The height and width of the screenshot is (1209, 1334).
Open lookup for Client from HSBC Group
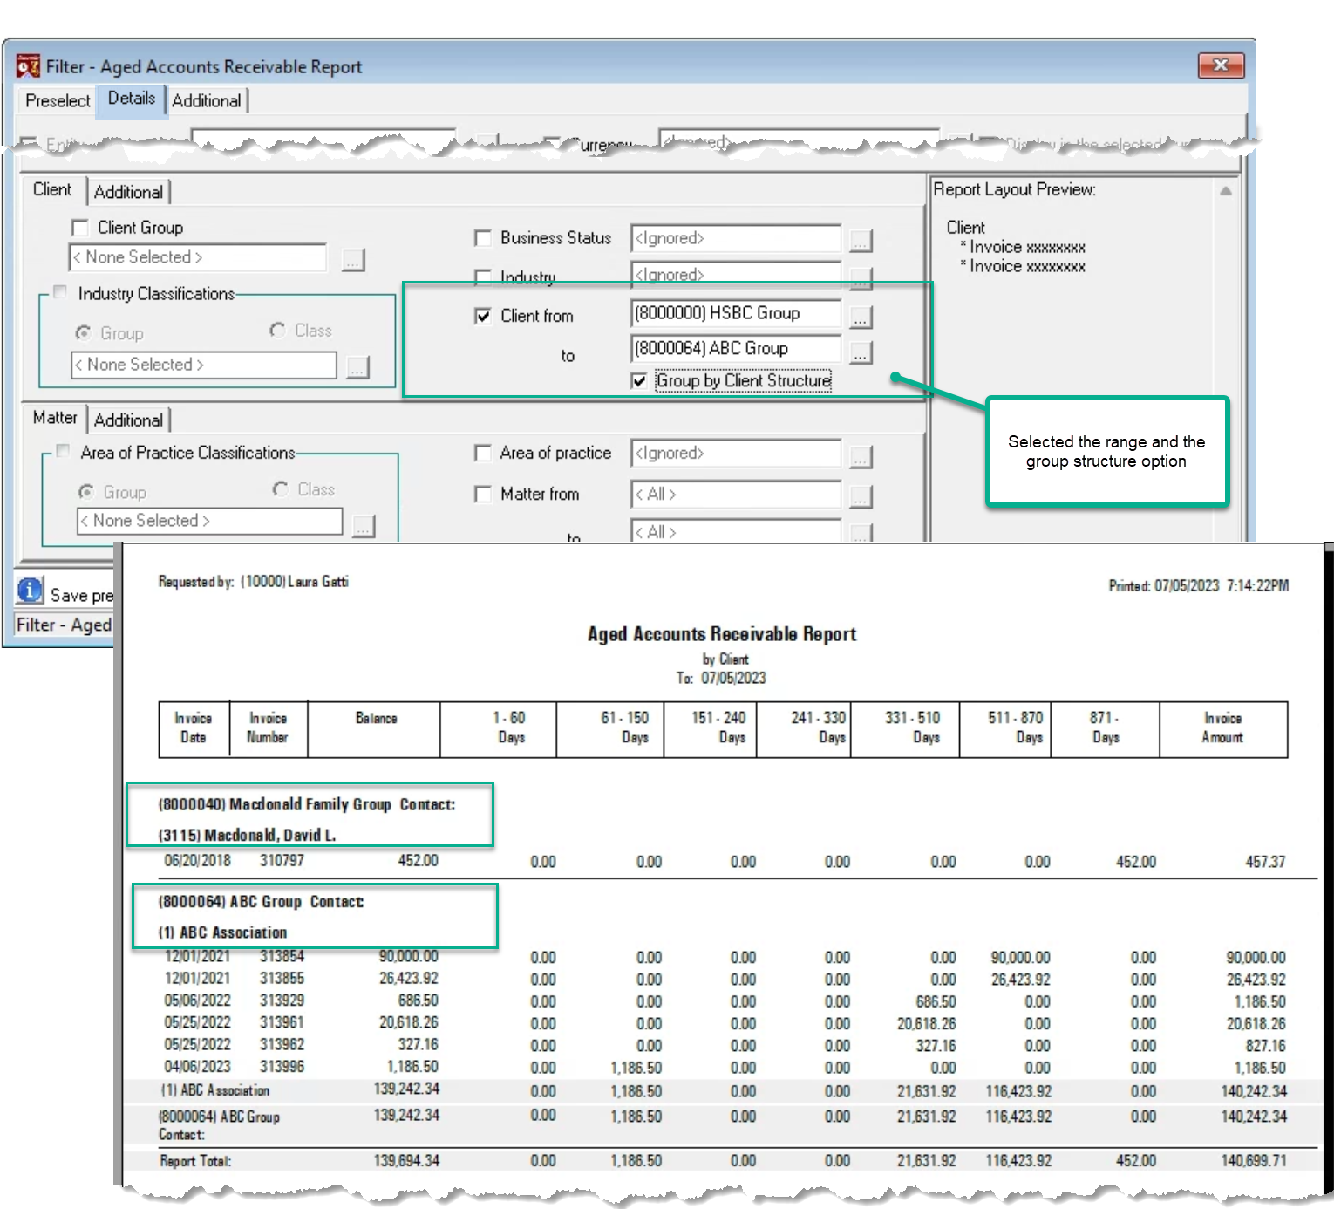coord(860,317)
